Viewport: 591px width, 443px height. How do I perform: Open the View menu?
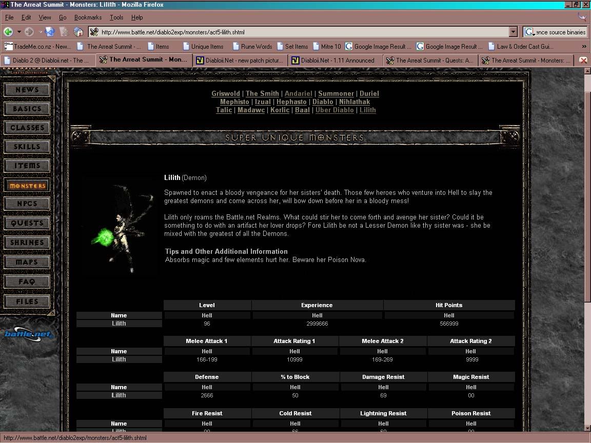click(x=45, y=17)
